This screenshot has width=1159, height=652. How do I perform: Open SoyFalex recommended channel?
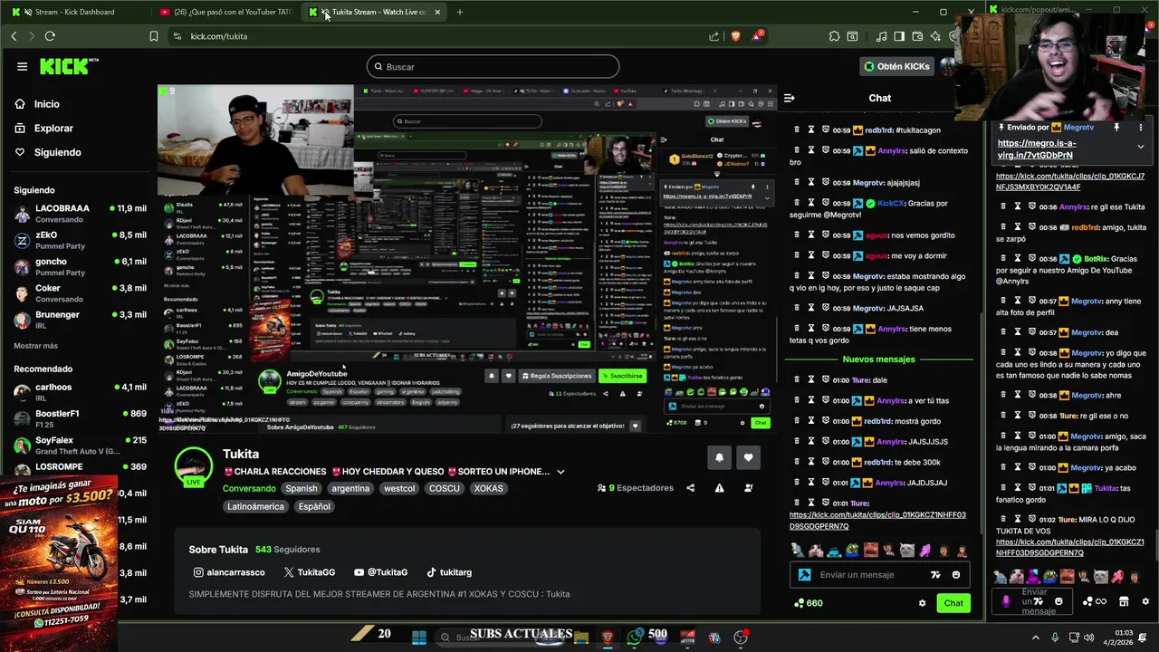(80, 446)
